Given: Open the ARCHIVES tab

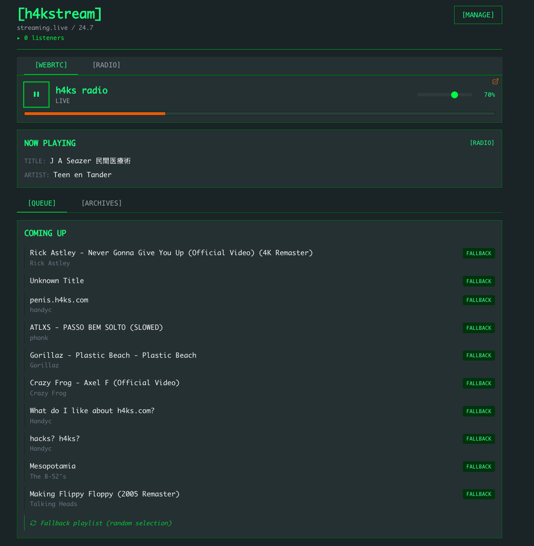Looking at the screenshot, I should 101,203.
